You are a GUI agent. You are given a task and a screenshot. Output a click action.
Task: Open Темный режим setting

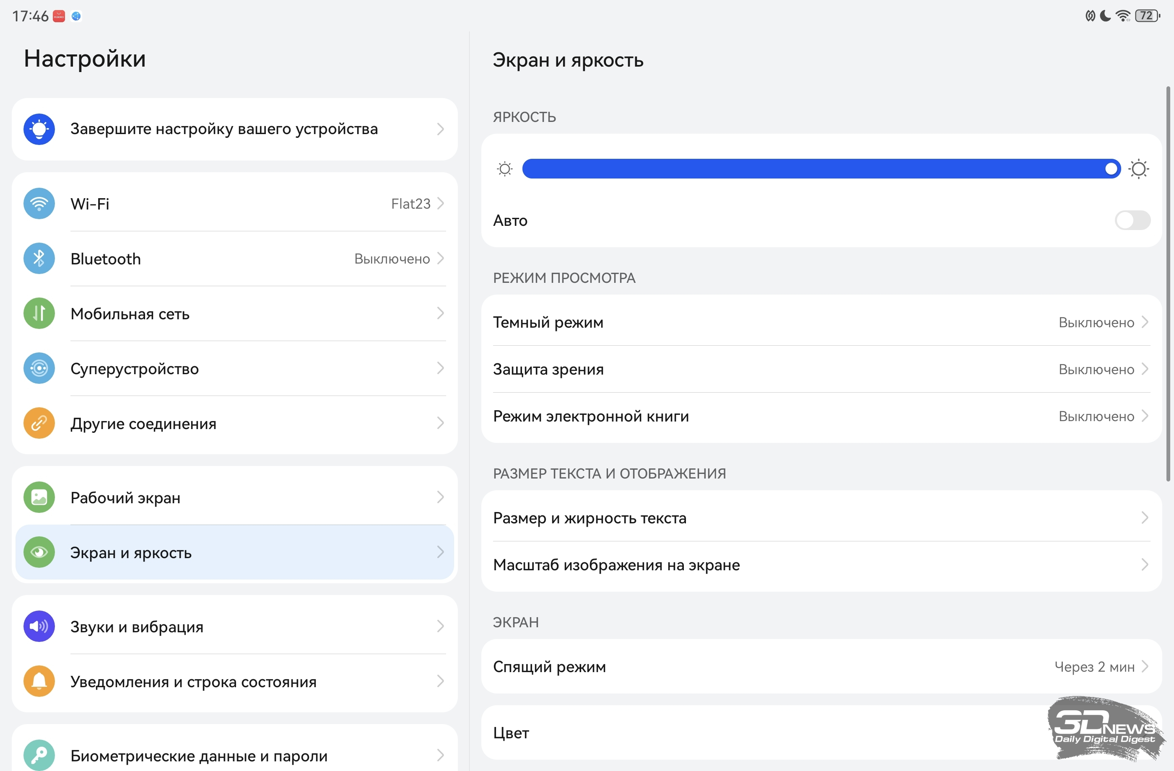click(x=821, y=322)
